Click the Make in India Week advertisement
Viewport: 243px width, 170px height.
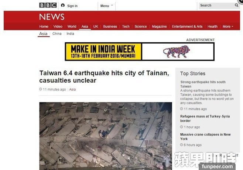[140, 51]
